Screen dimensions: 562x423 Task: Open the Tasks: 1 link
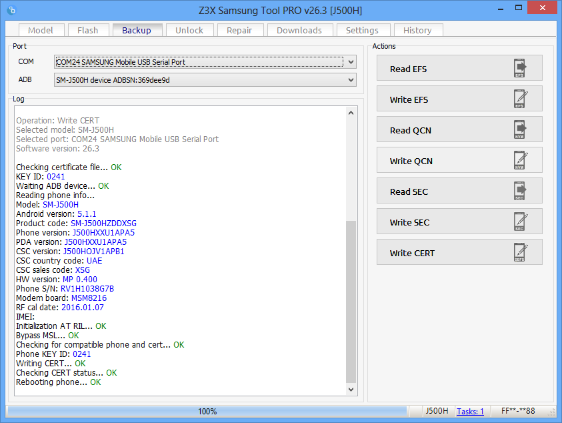click(x=470, y=411)
